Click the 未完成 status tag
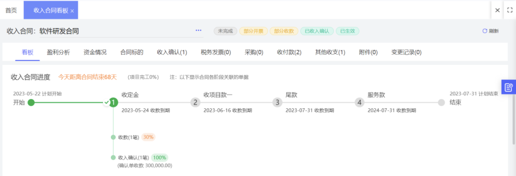Image resolution: width=516 pixels, height=176 pixels. click(x=226, y=31)
